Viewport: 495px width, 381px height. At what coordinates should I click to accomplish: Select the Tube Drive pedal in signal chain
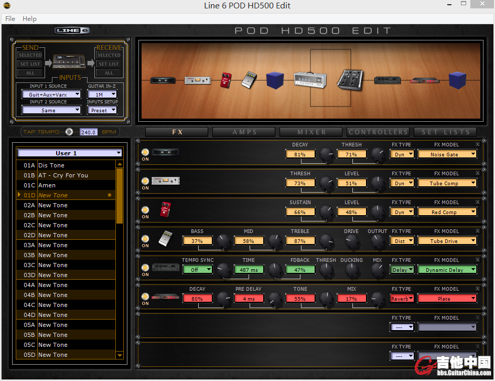249,80
